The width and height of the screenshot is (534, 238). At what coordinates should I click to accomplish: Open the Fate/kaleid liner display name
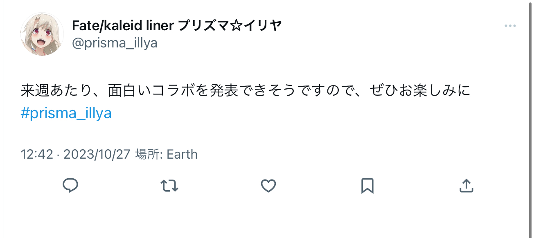[123, 26]
